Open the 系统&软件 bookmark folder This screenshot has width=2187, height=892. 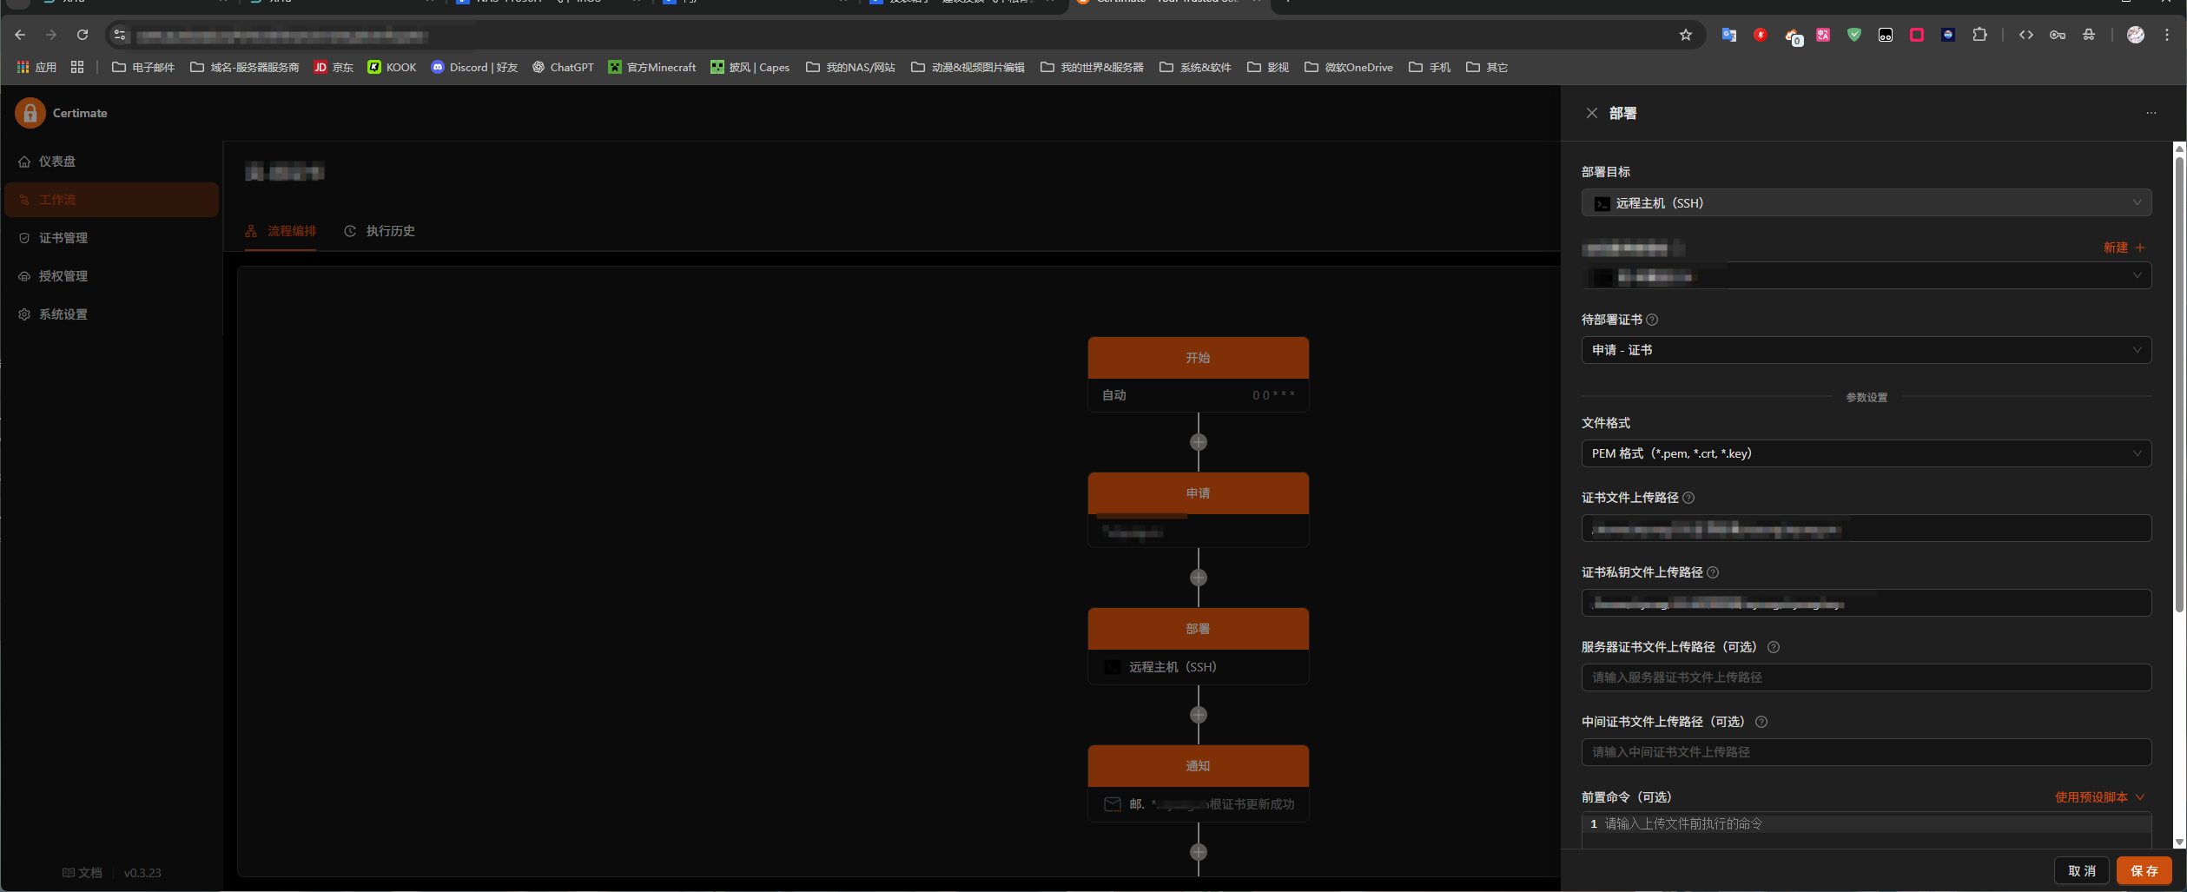(x=1196, y=67)
